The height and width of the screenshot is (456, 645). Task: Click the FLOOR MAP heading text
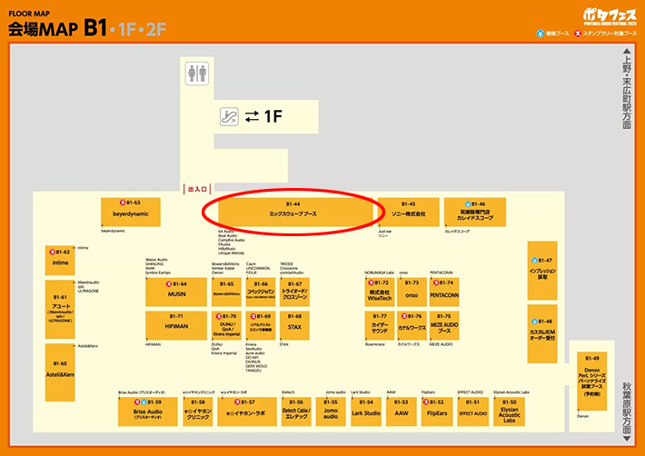(x=29, y=14)
